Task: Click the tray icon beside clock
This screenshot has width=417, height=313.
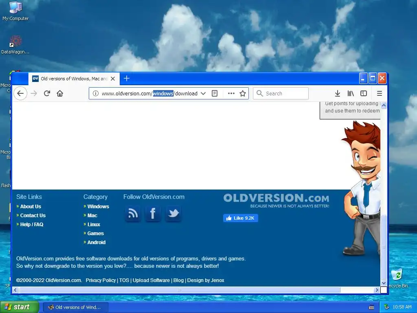Action: point(387,307)
